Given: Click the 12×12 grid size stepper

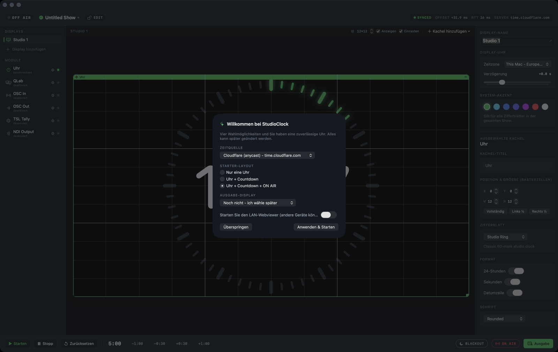Looking at the screenshot, I should [x=372, y=31].
